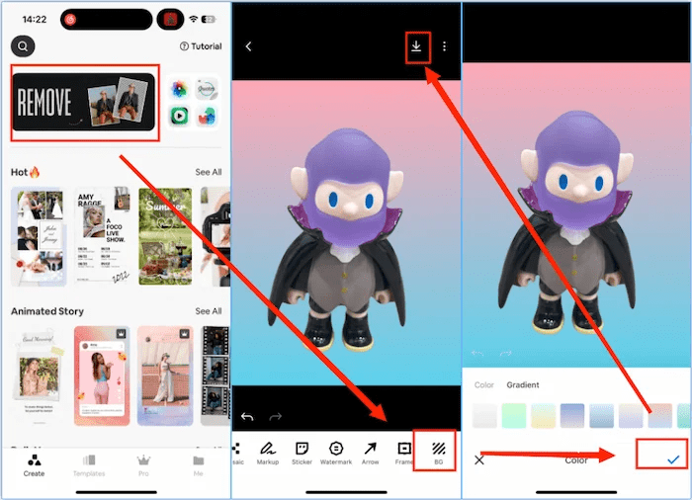Viewport: 692px width, 500px height.
Task: Open the colorful photos app icon
Action: click(179, 89)
